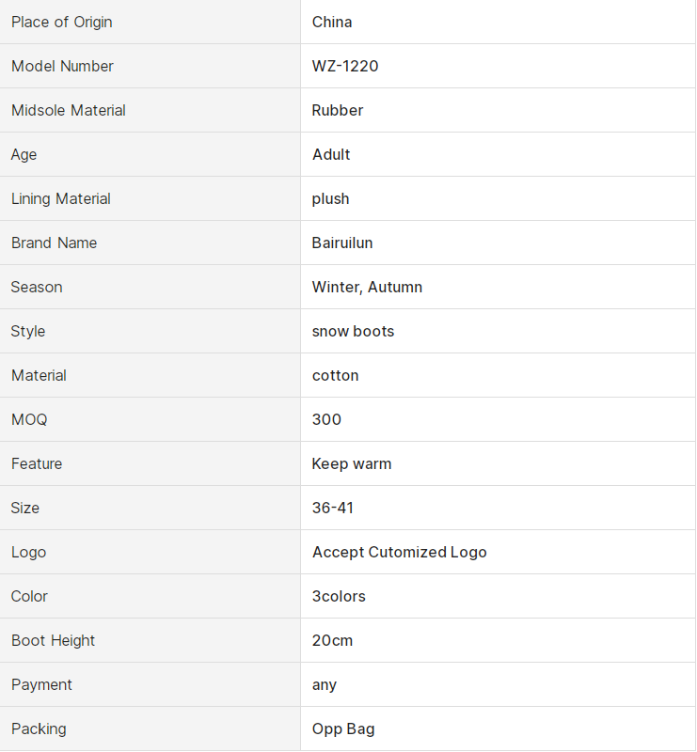Click the size range "36-41"
Screen dimensions: 697x752
click(333, 508)
